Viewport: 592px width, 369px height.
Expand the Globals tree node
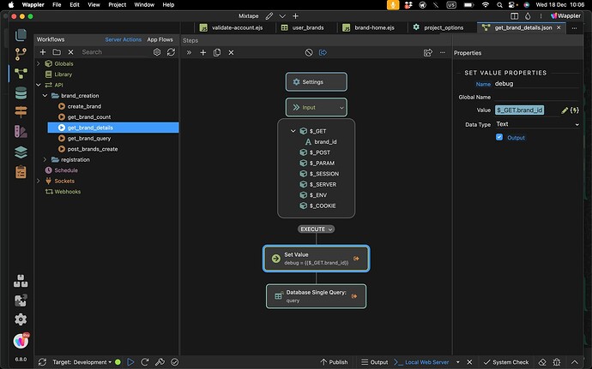[38, 63]
